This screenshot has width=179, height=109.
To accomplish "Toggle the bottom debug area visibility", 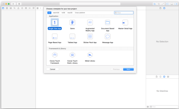I will [172, 4].
